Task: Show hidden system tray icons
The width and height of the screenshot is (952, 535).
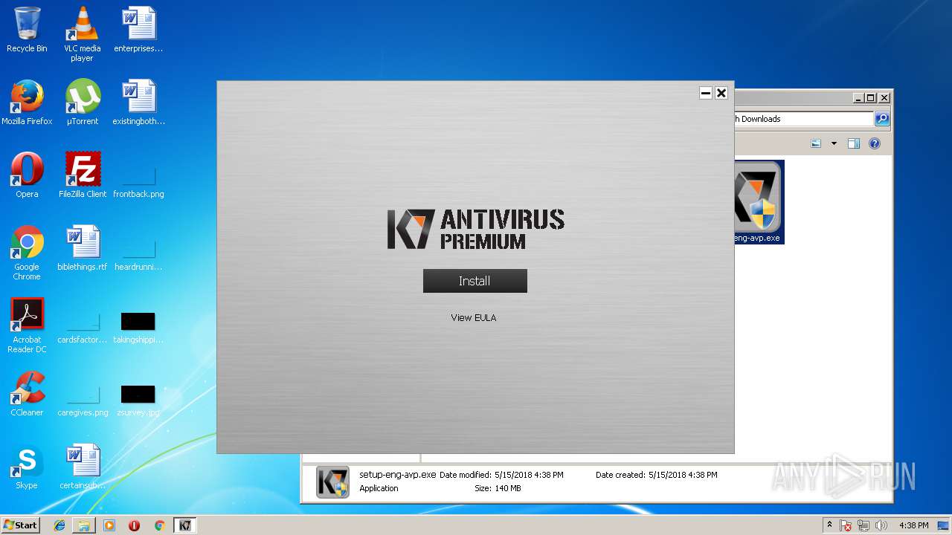Action: [829, 525]
